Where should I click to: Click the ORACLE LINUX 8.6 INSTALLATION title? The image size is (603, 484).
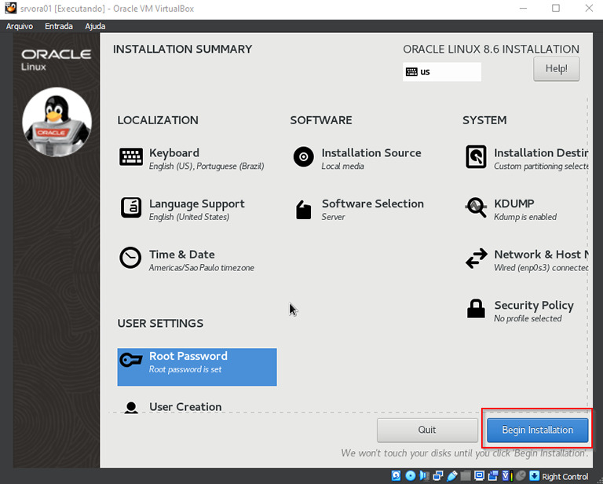(491, 49)
